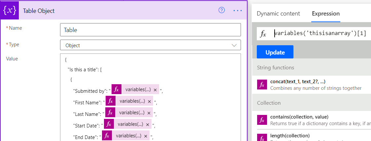Click the blue Update button
This screenshot has width=371, height=141.
point(275,52)
